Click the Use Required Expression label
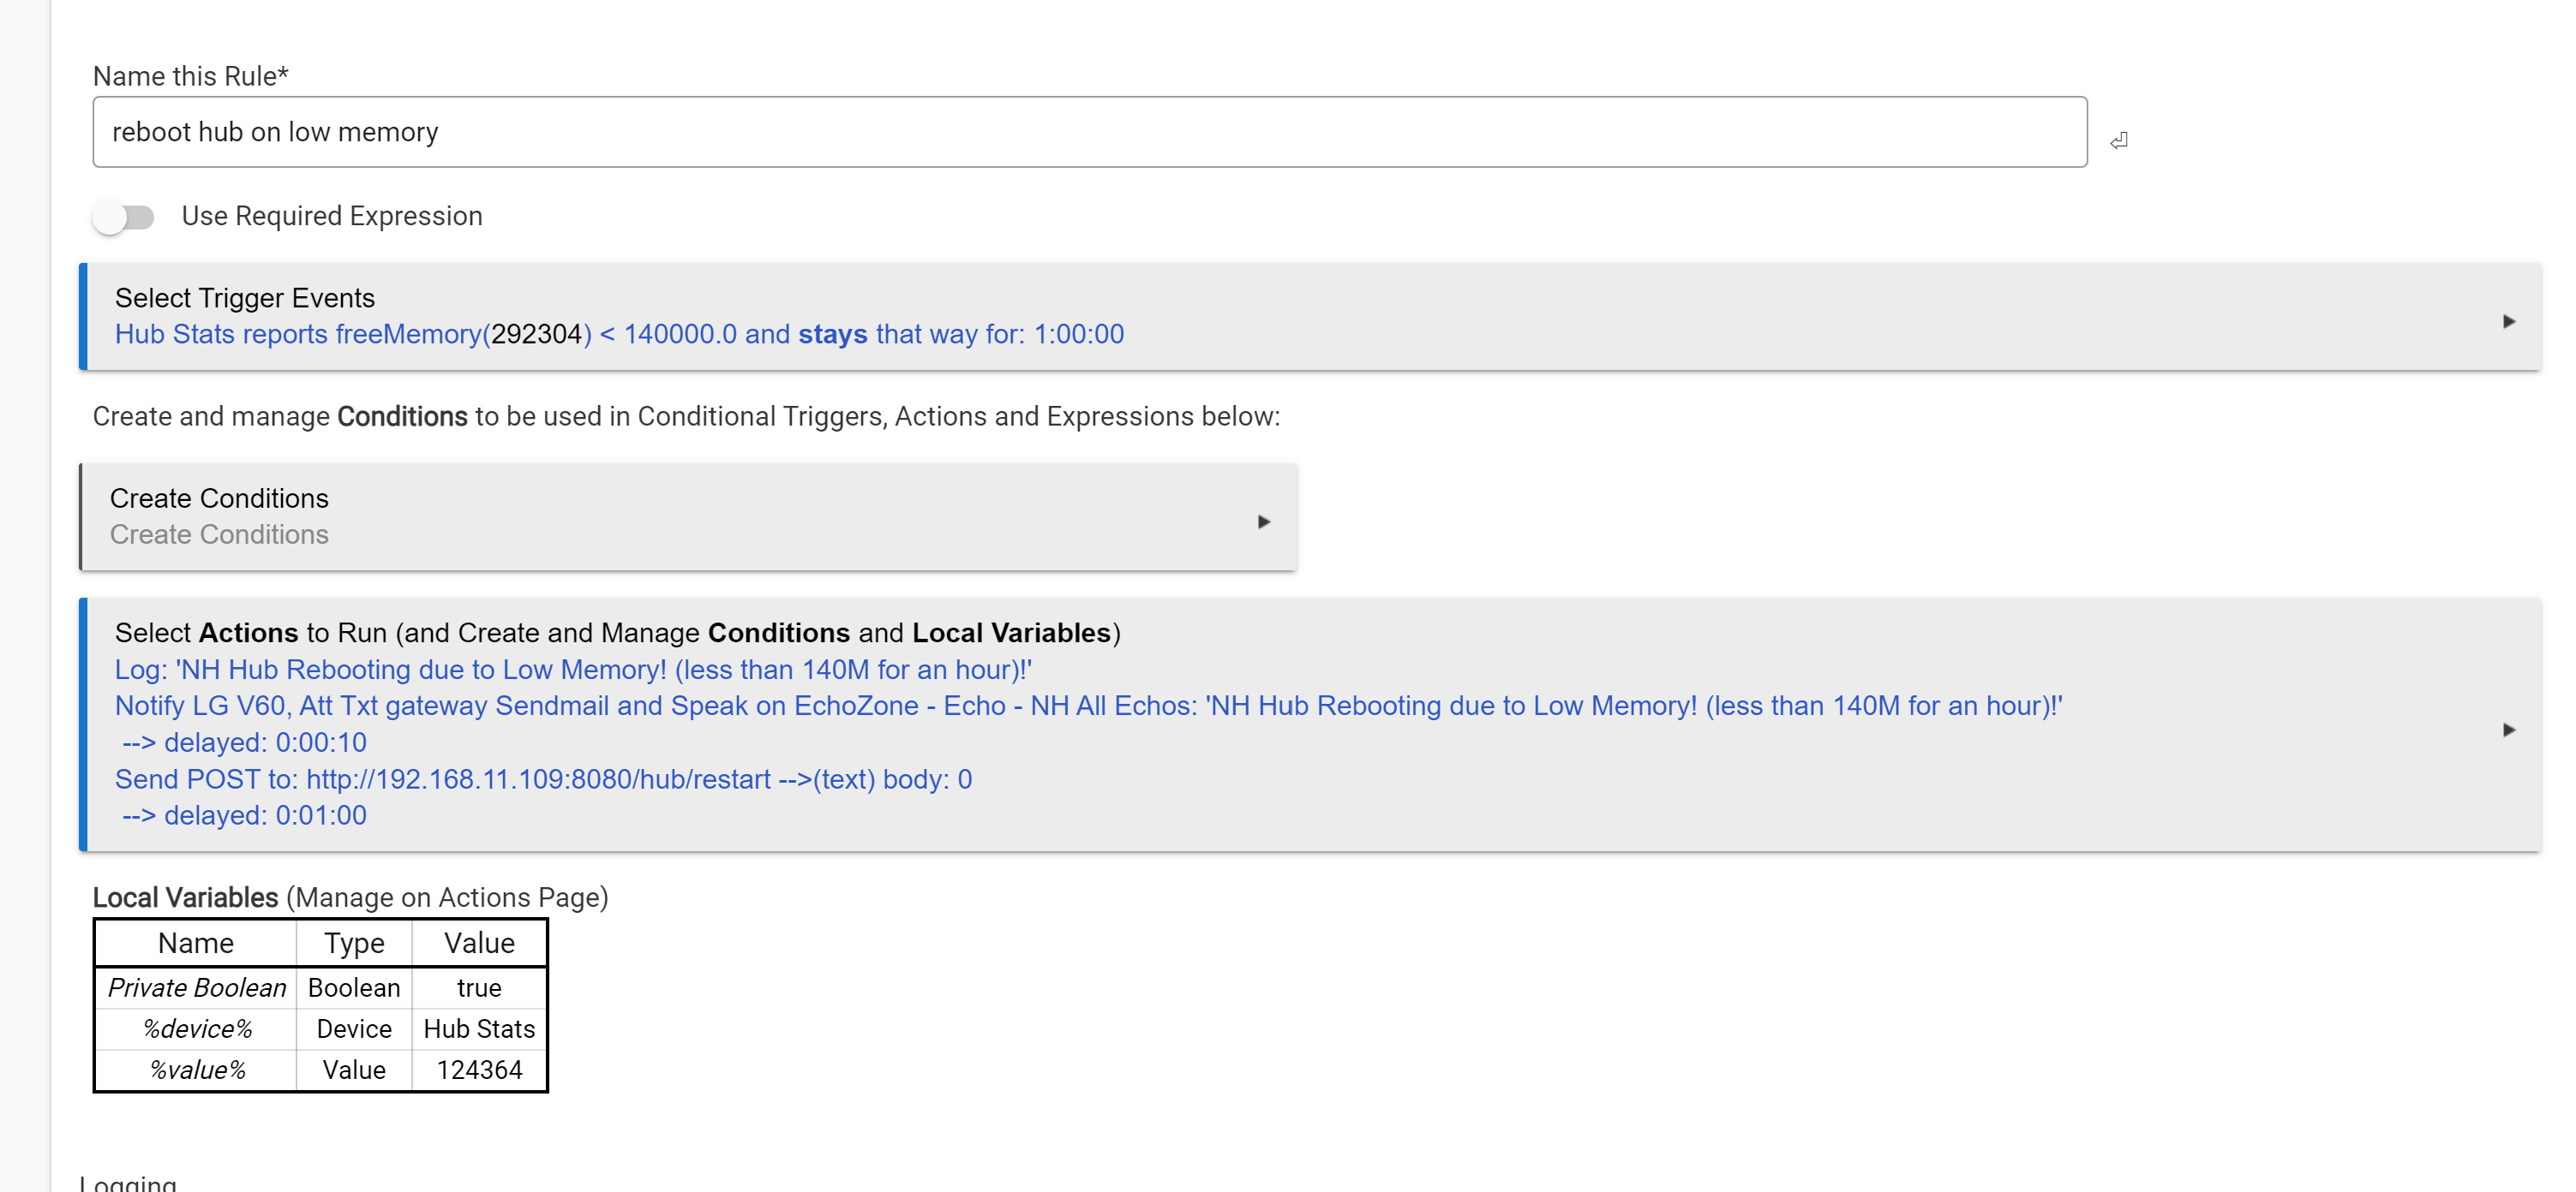 pos(331,216)
